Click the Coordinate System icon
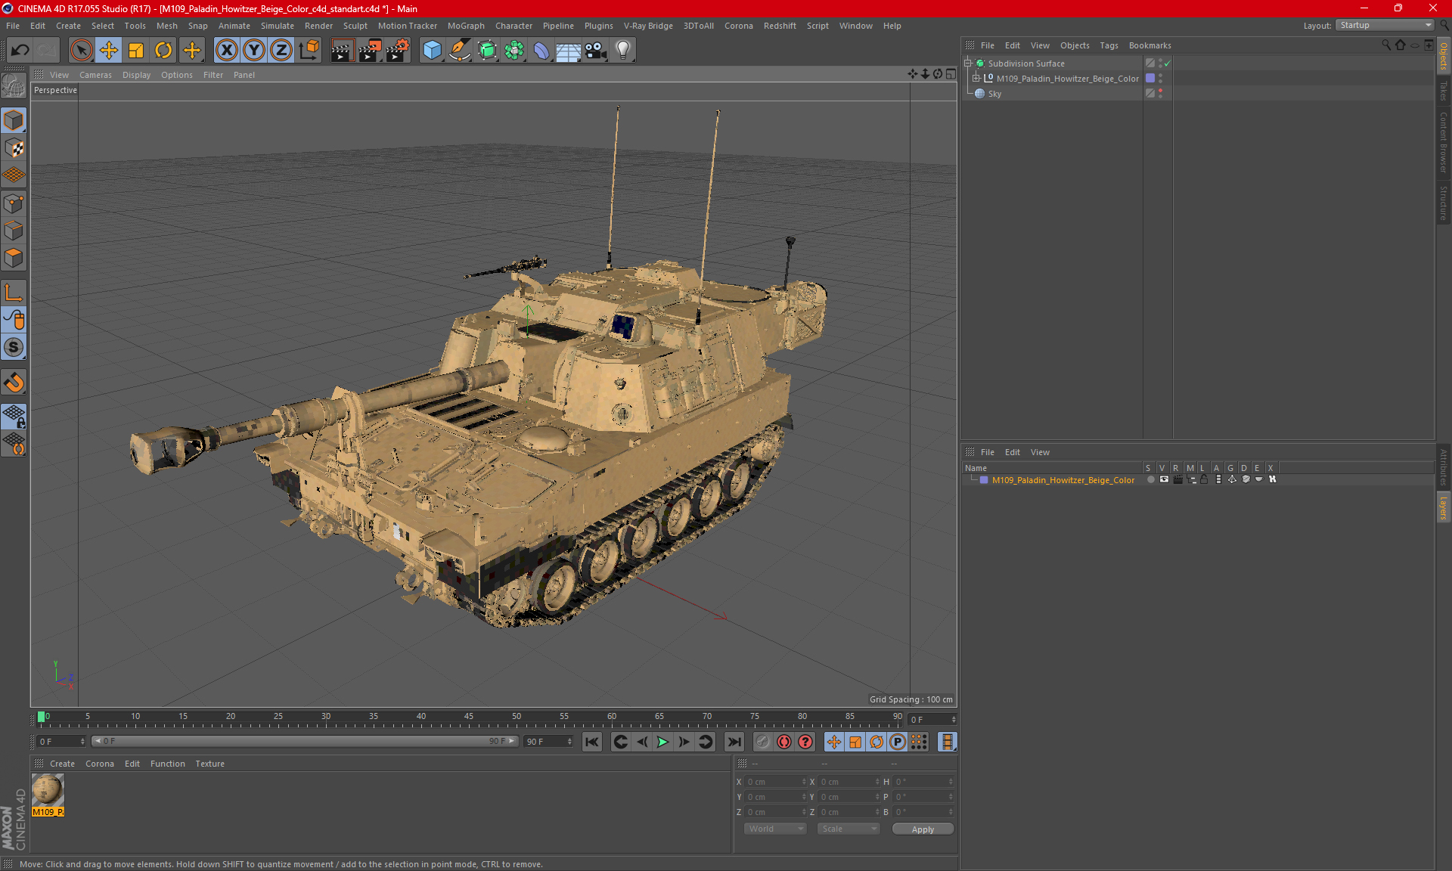 point(309,51)
